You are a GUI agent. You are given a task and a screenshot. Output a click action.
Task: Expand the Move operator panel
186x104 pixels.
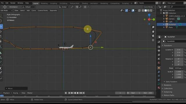click(16, 89)
